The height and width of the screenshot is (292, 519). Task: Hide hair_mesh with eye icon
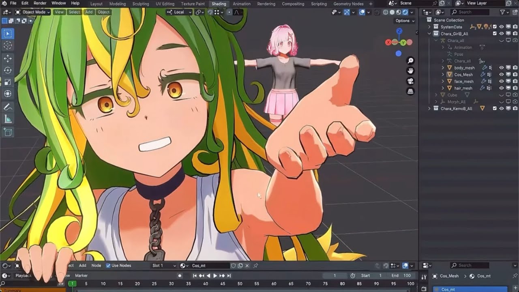502,88
